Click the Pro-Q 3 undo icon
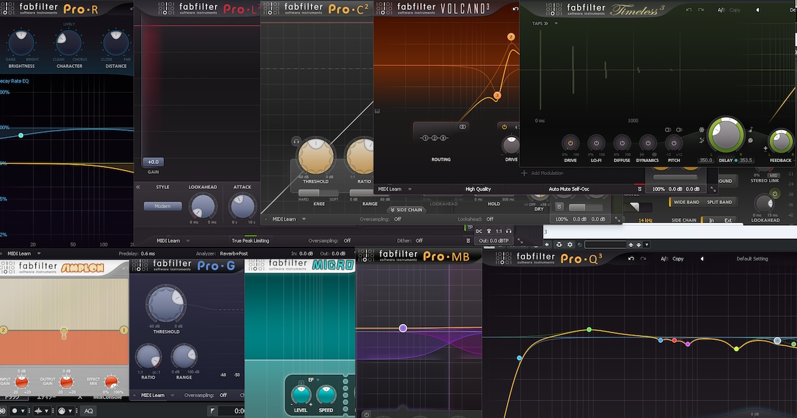 tap(630, 259)
